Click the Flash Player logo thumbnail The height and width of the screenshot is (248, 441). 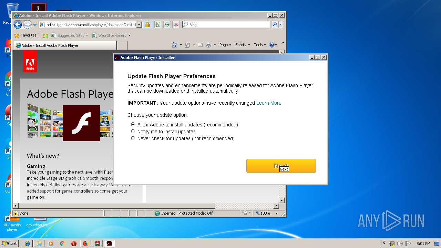tap(81, 123)
